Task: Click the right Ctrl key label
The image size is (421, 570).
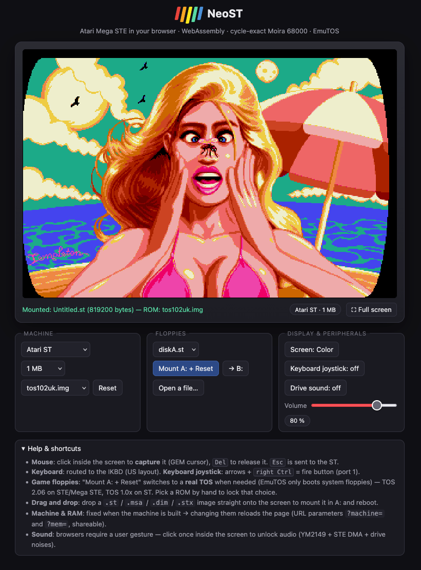Action: [273, 472]
